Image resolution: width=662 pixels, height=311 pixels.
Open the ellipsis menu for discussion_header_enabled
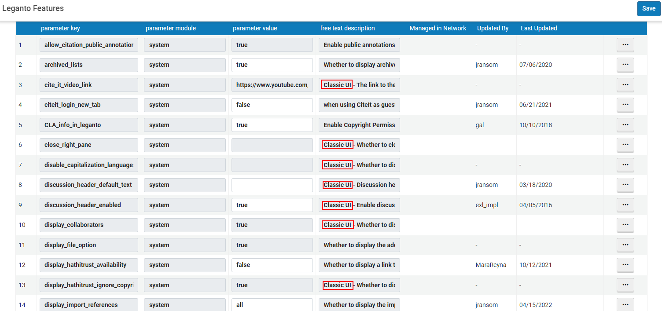pos(625,205)
